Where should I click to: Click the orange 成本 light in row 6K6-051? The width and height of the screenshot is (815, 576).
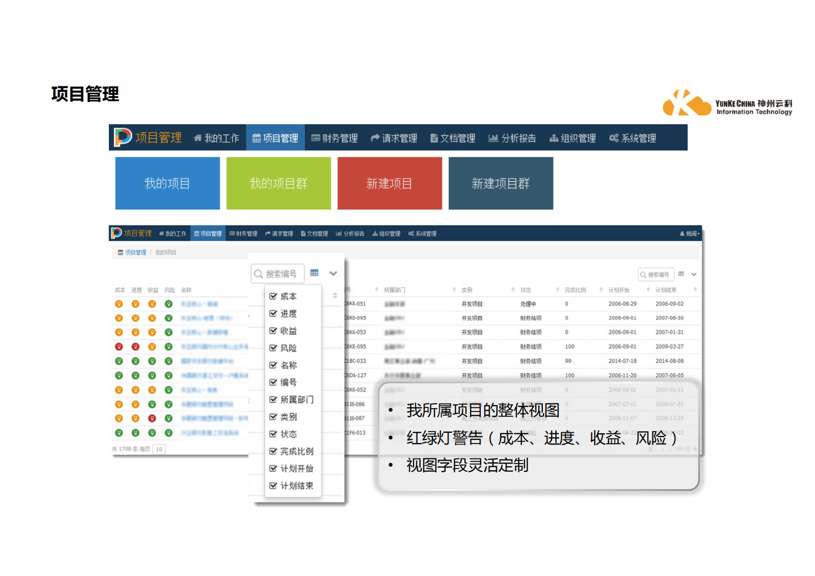[x=119, y=304]
